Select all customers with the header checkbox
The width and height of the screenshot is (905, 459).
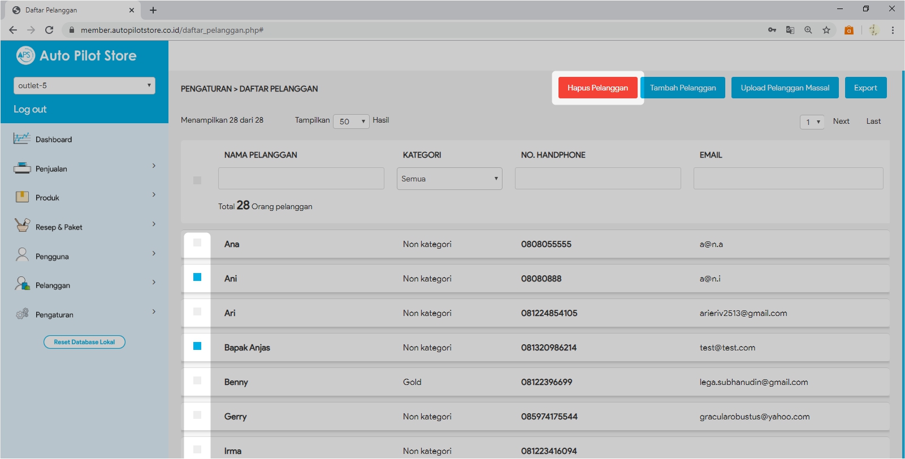pos(197,180)
